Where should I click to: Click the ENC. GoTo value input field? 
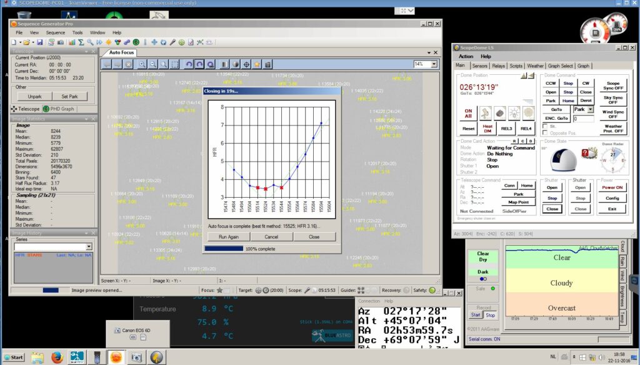click(x=583, y=119)
